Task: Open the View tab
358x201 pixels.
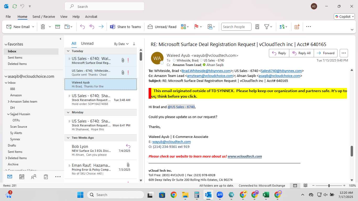Action: coord(64,16)
